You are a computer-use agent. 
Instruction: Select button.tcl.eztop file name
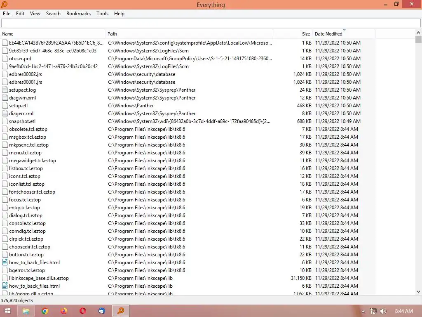point(26,254)
